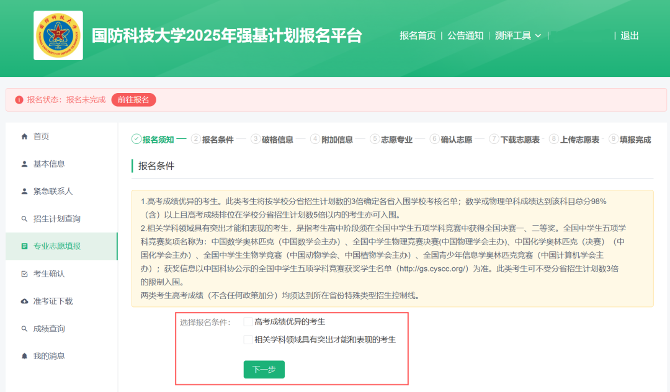Click step number 8 circle for 上传志愿表
This screenshot has height=392, width=670.
click(554, 139)
